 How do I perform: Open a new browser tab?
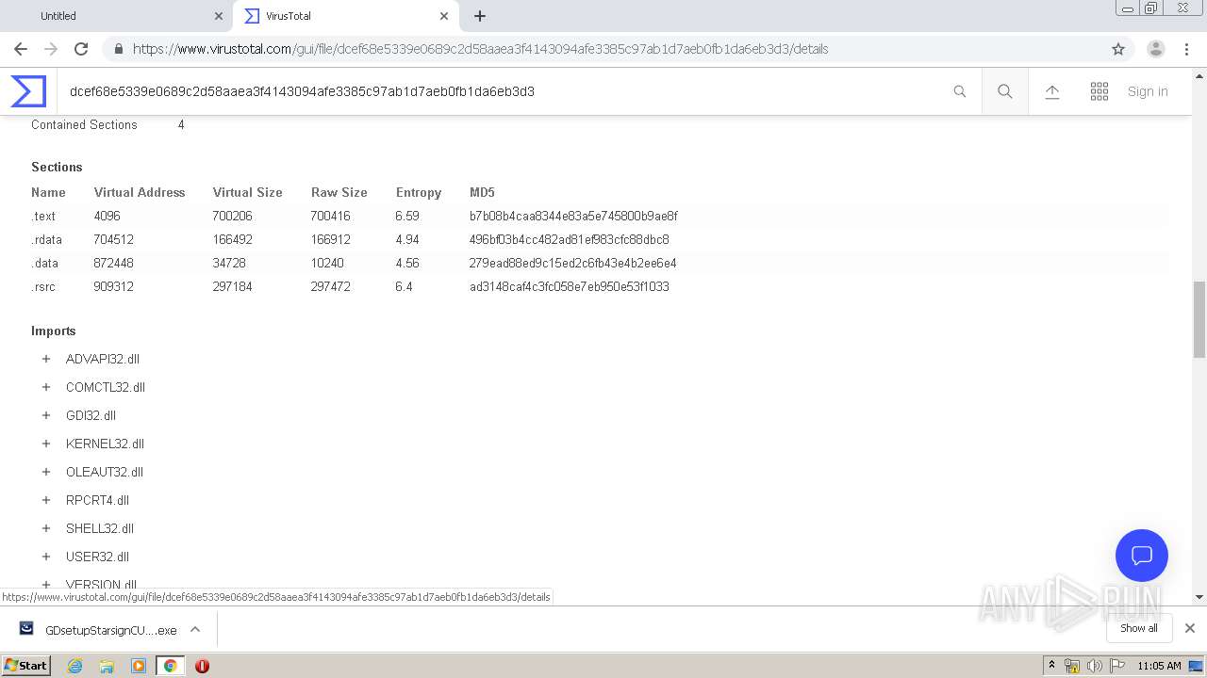[x=480, y=16]
